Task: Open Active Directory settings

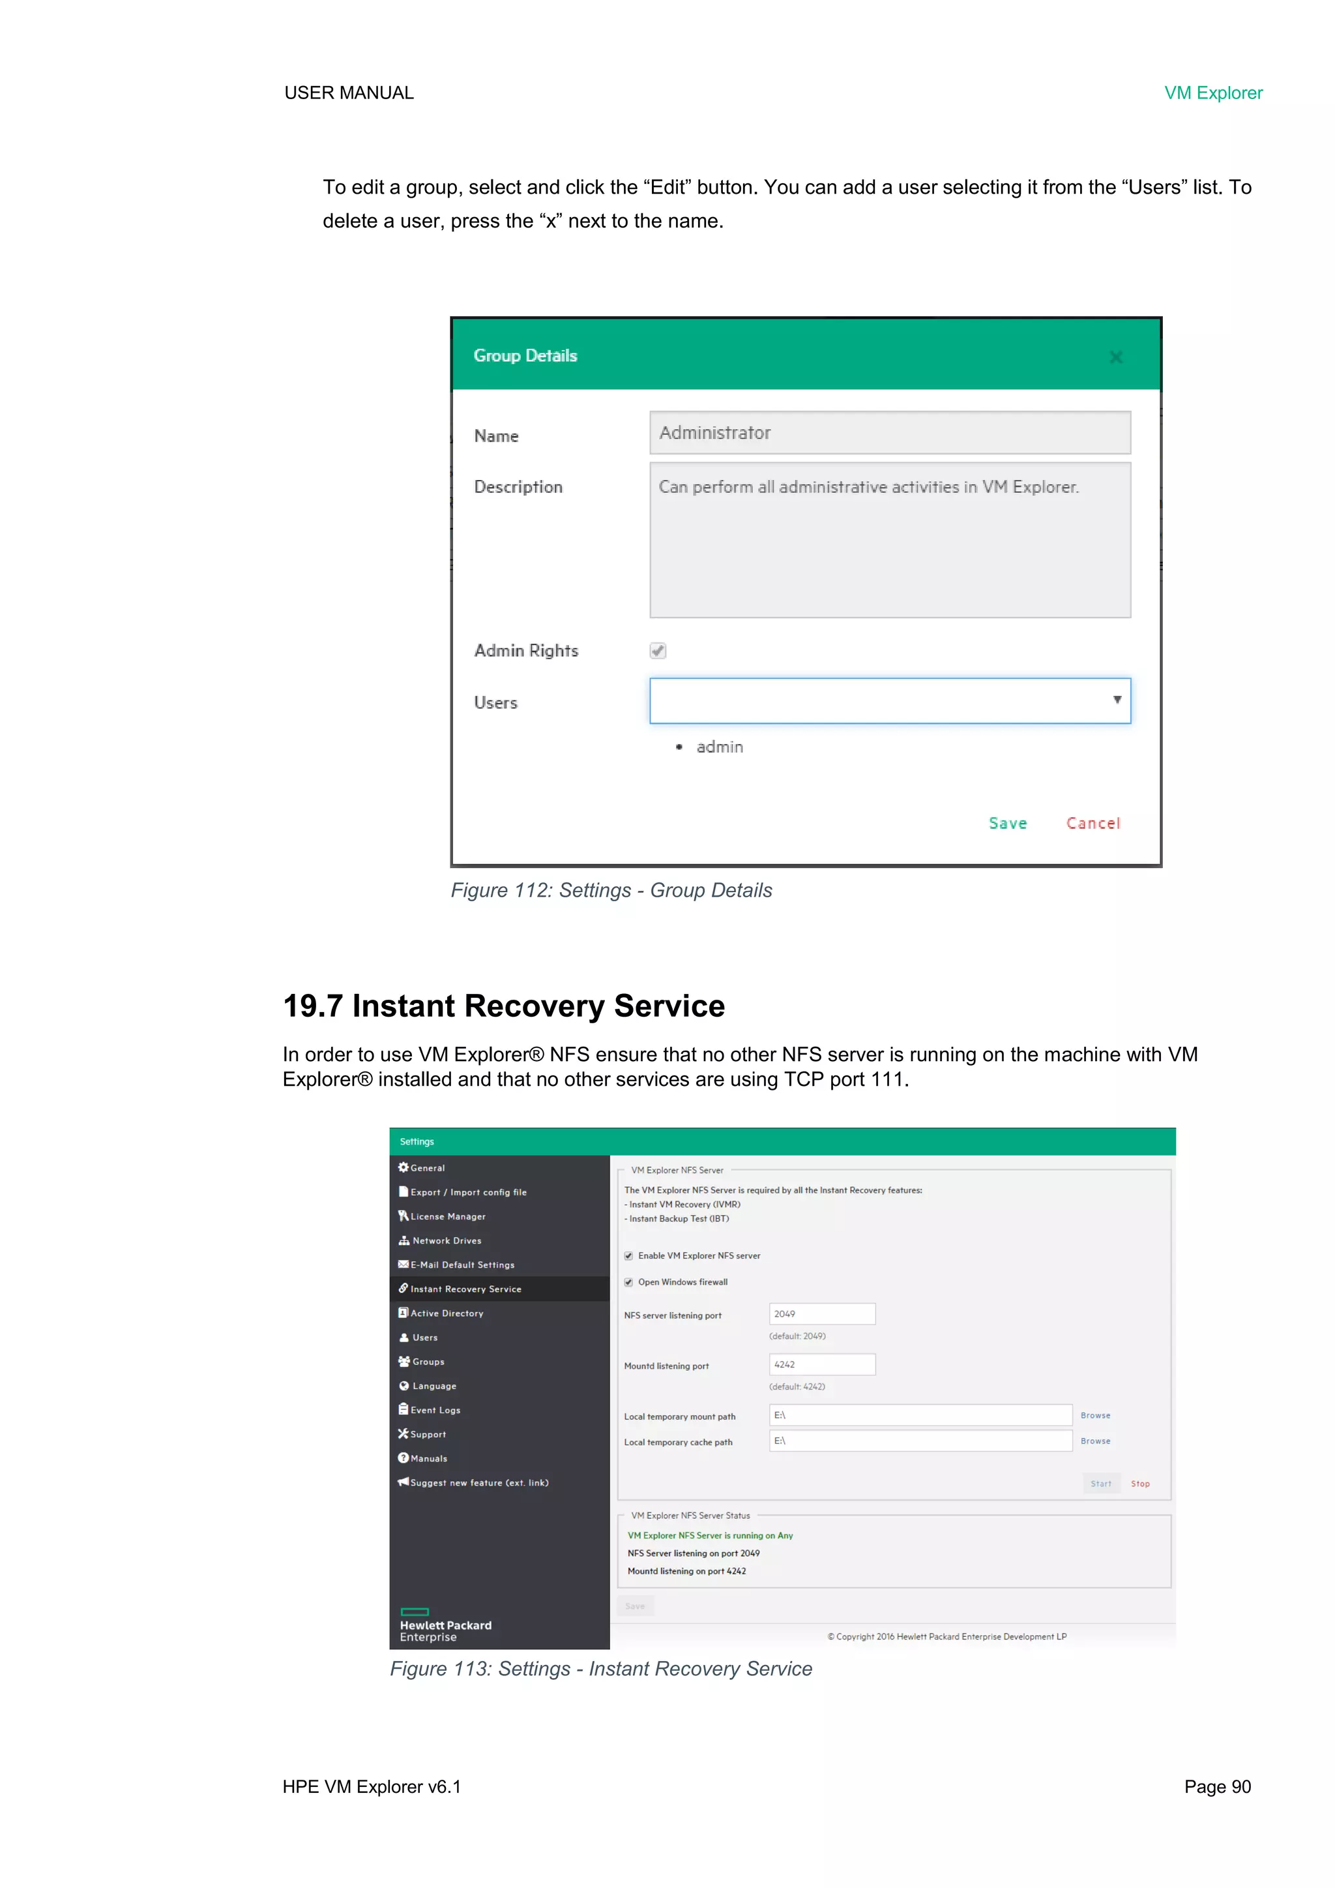Action: point(447,1313)
